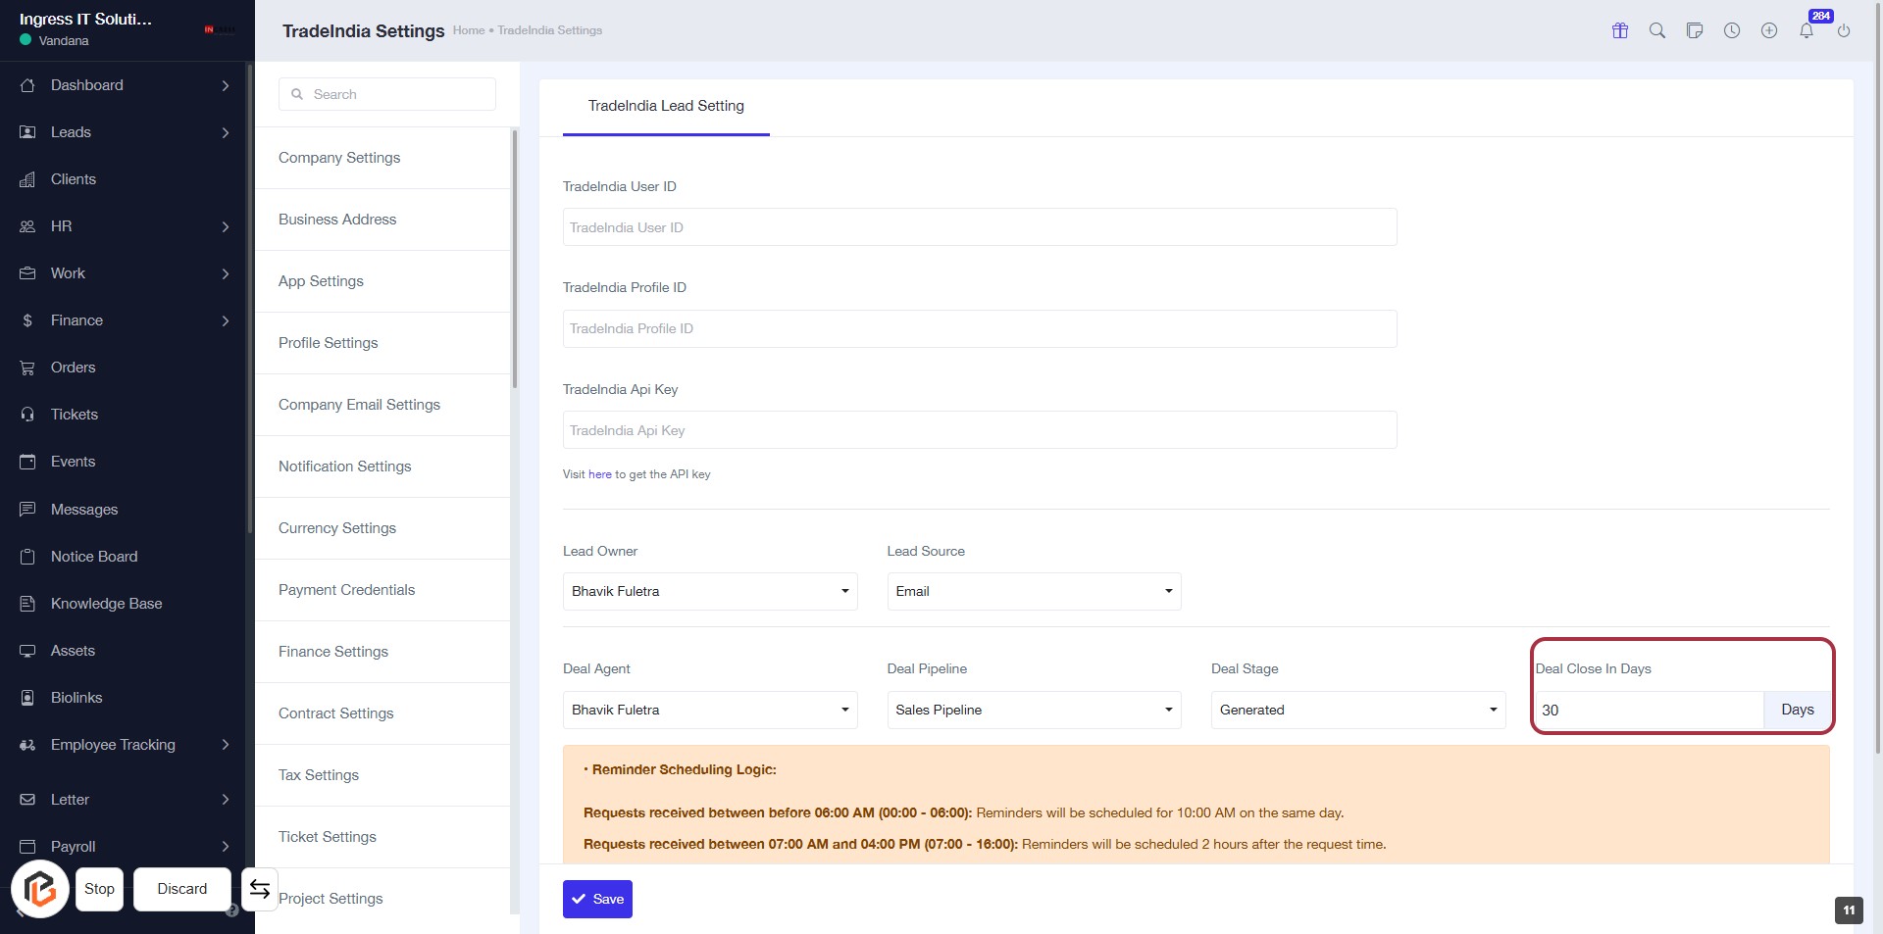Screen dimensions: 1883x934
Task: Open the Lead Owner dropdown
Action: [x=709, y=591]
